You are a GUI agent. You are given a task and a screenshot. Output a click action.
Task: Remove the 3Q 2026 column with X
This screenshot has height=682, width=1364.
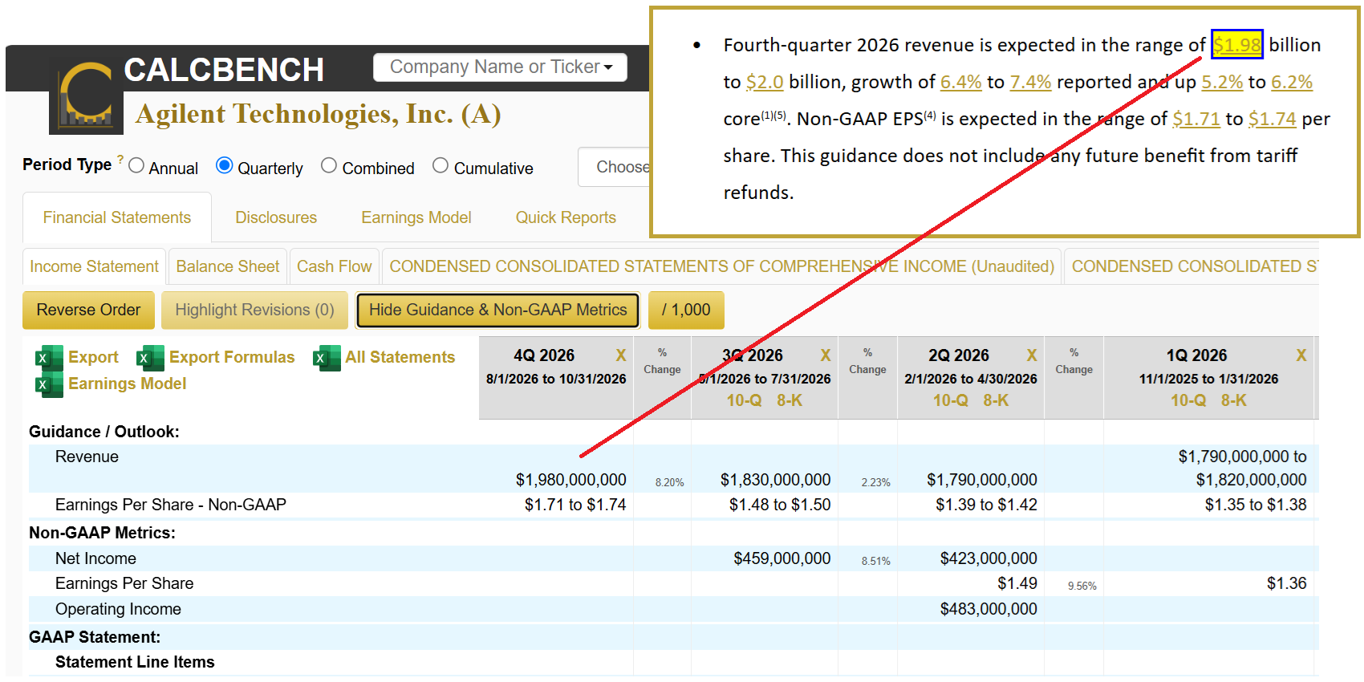(x=826, y=355)
